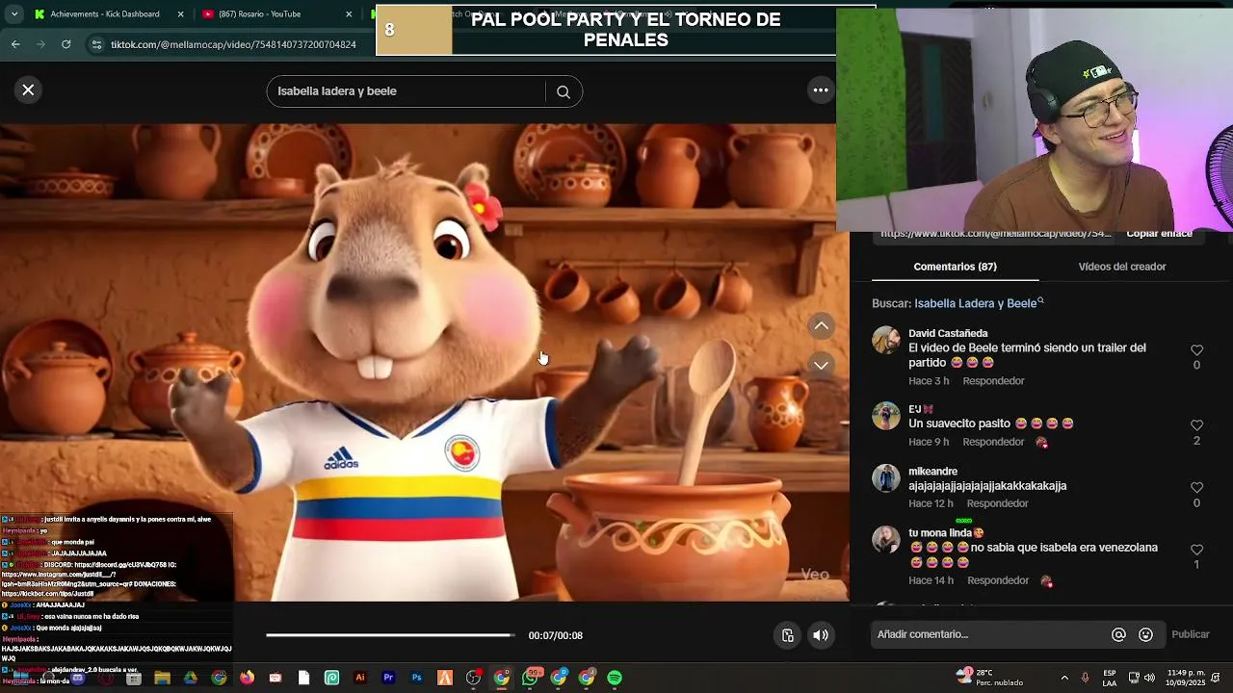Screen dimensions: 1233x693
Task: Close the TikTok video viewer
Action: (28, 90)
